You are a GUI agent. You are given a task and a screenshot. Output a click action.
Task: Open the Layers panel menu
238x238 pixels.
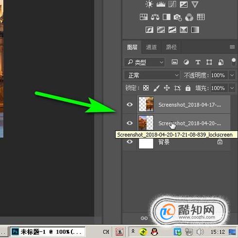[232, 47]
